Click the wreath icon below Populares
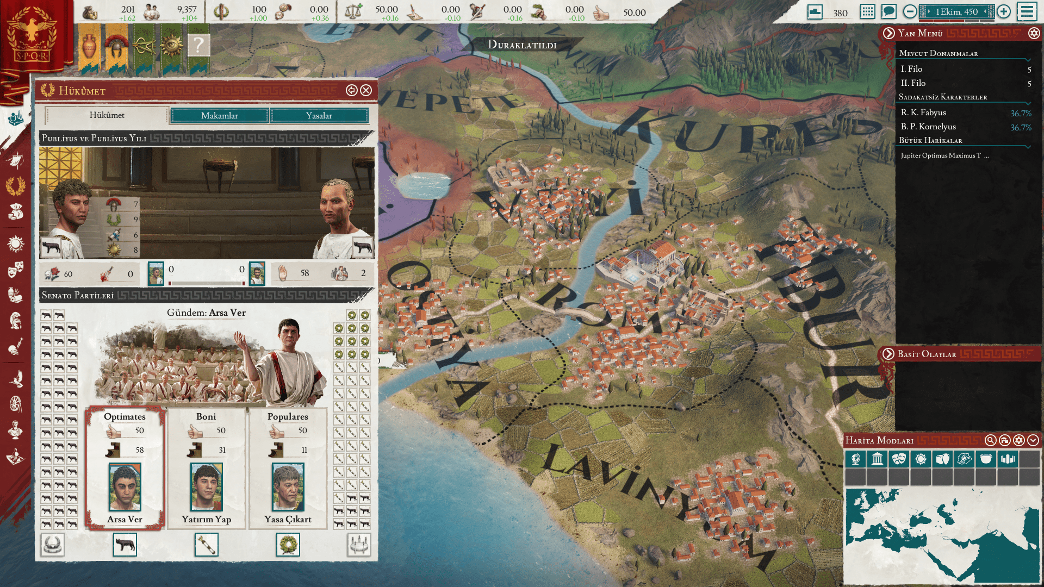 click(288, 545)
